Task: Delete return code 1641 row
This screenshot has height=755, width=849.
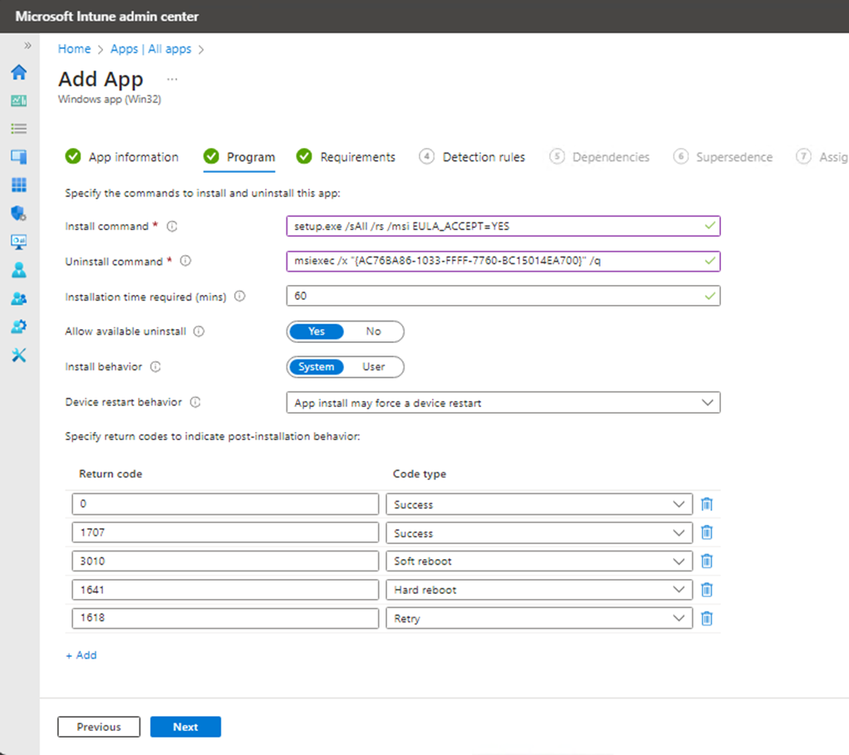Action: point(707,590)
